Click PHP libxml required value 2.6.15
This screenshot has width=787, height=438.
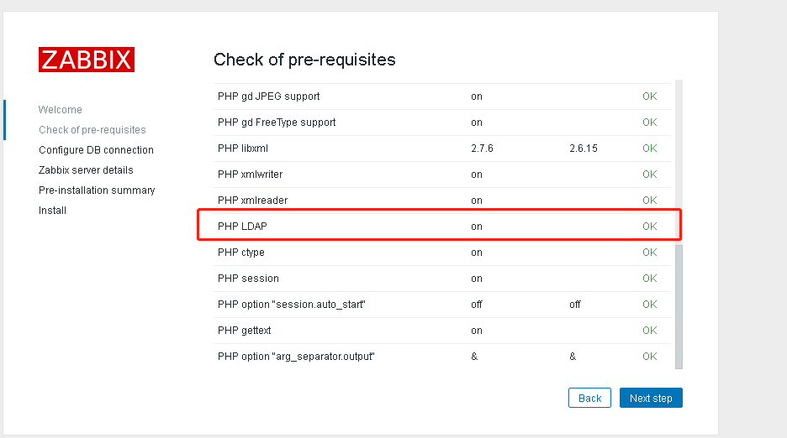[584, 149]
